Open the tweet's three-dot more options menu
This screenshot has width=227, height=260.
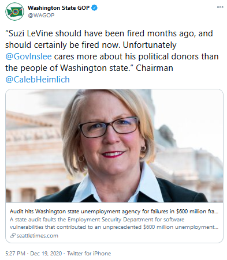point(220,7)
